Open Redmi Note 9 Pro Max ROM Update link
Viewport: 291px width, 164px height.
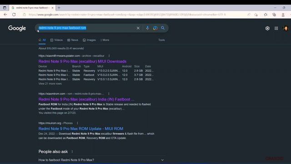81,128
